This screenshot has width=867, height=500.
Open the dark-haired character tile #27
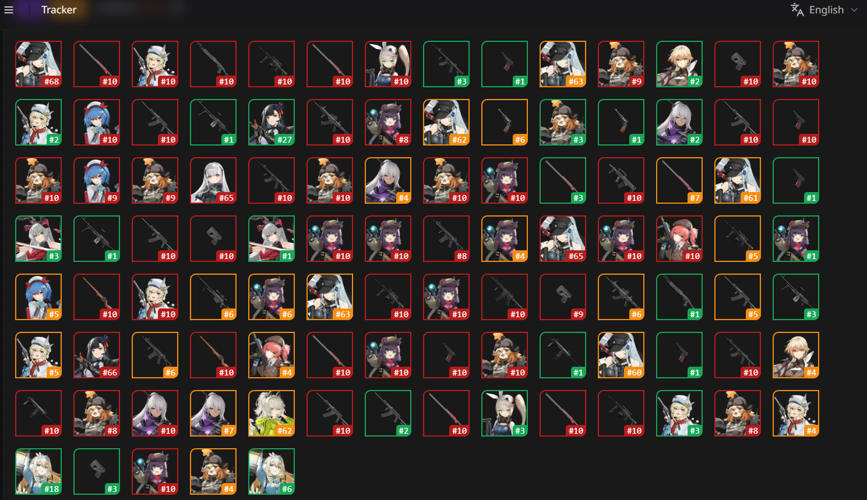[x=272, y=122]
